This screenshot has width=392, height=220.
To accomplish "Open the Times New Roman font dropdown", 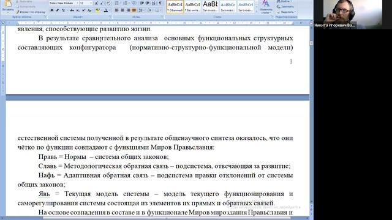I will pos(78,3).
